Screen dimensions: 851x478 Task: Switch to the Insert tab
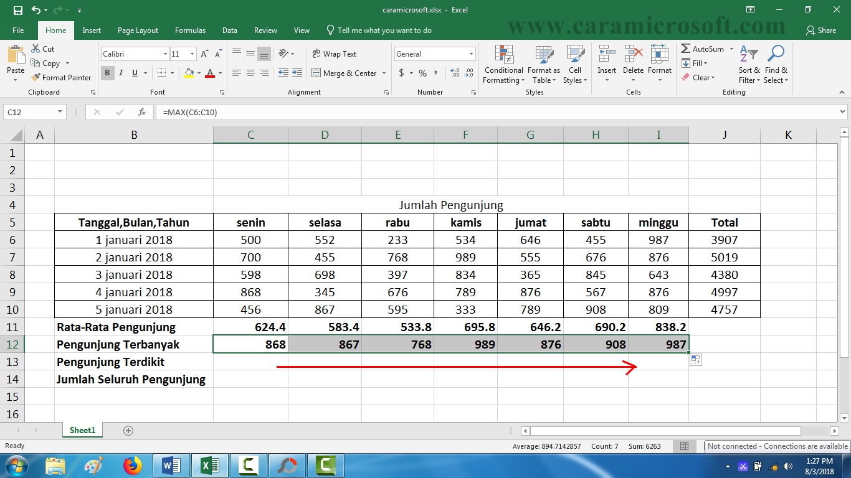pyautogui.click(x=92, y=30)
